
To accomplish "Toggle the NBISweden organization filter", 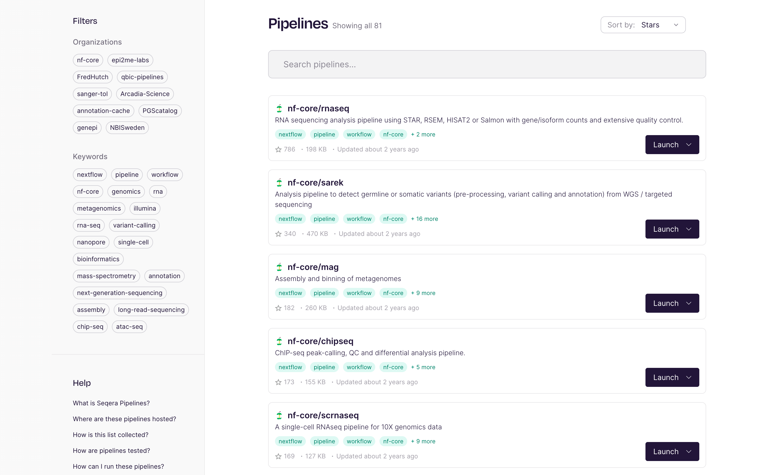I will tap(127, 128).
